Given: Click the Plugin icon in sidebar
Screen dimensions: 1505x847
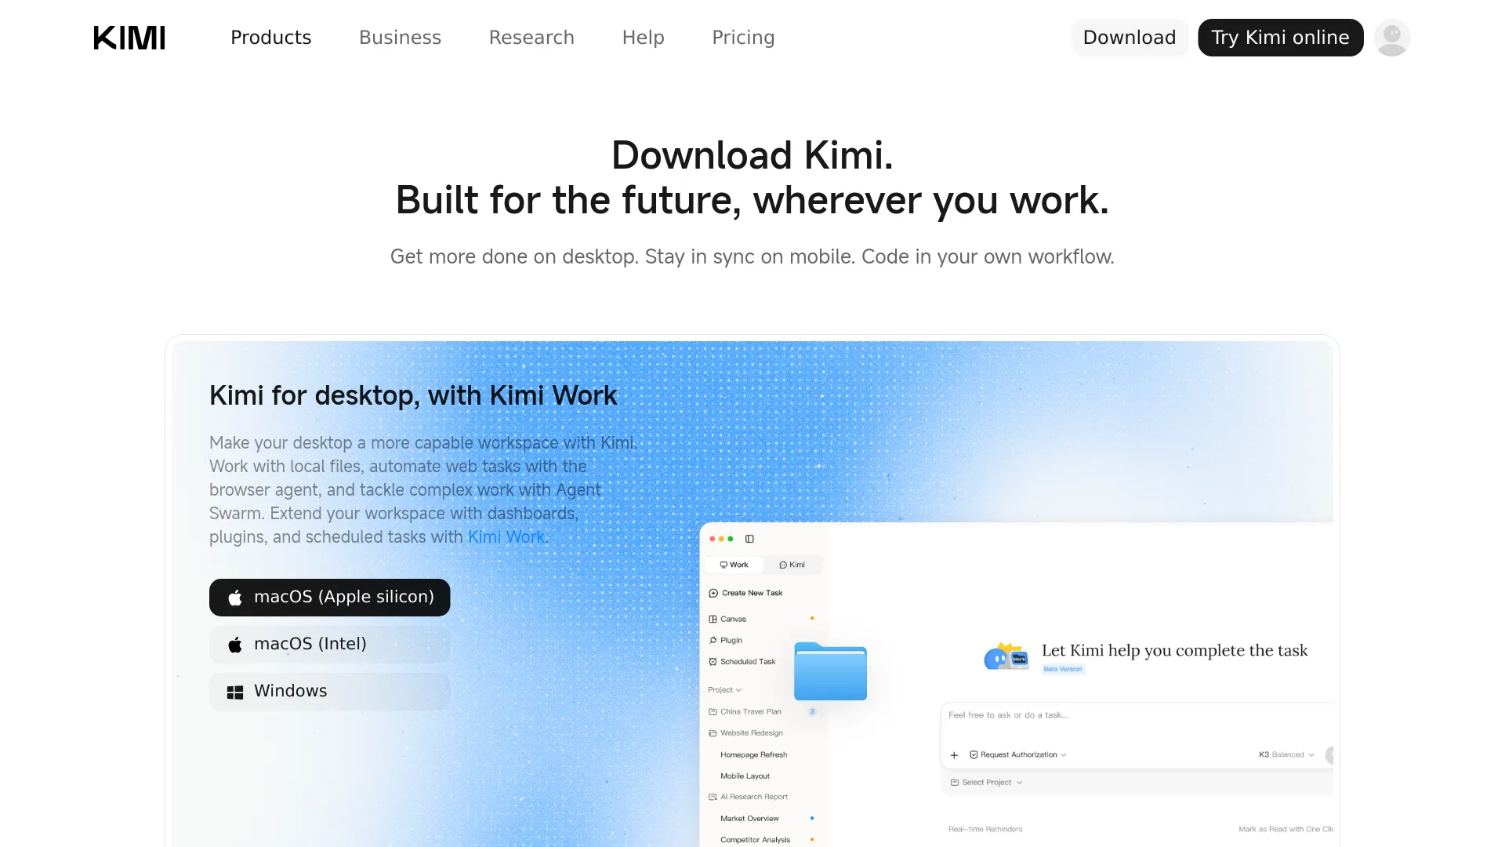Looking at the screenshot, I should click(713, 640).
